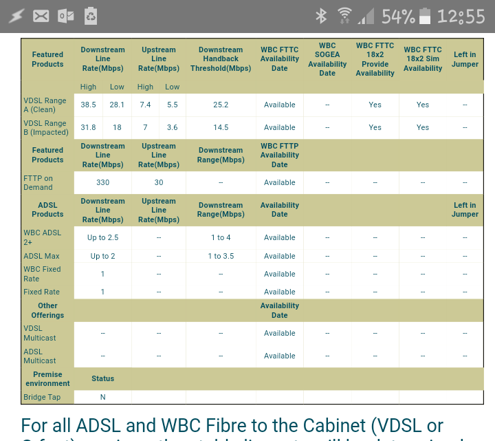Tap the Wi-Fi status icon
Image resolution: width=495 pixels, height=441 pixels.
tap(344, 16)
